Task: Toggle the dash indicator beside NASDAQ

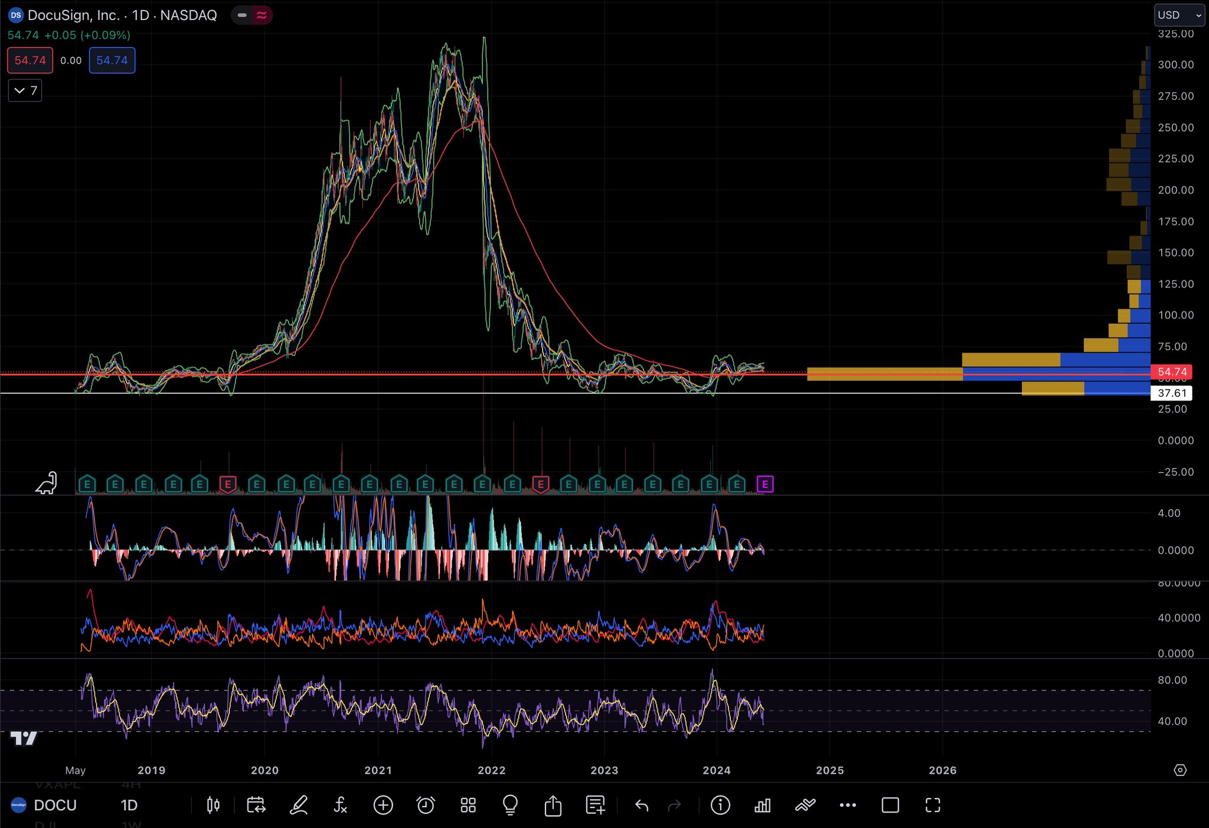Action: tap(242, 15)
